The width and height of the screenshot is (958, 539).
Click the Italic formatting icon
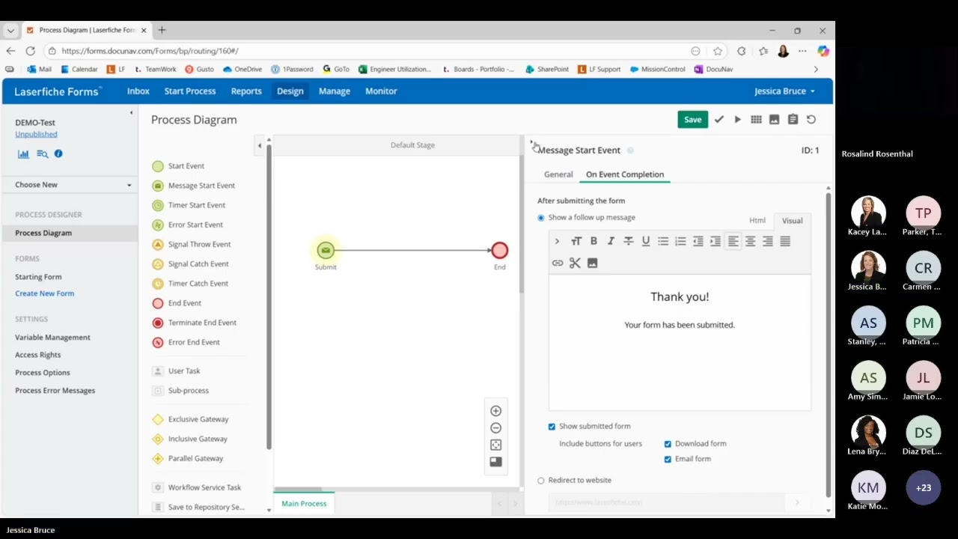tap(611, 241)
